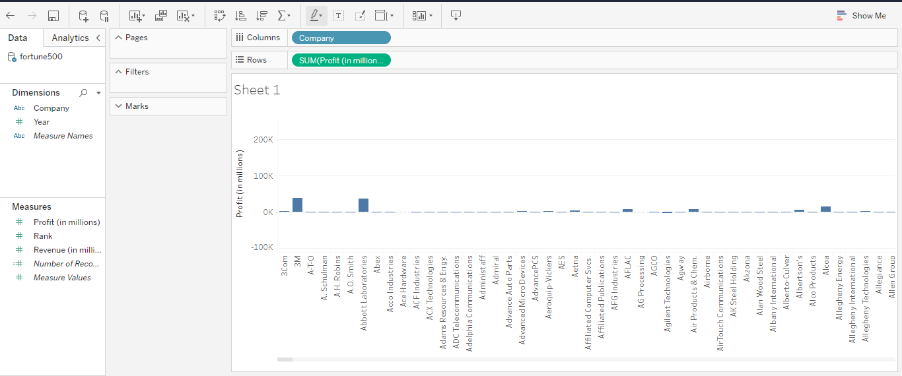Click the horizontal scrollbar thumb below chart
Image resolution: width=902 pixels, height=376 pixels.
pyautogui.click(x=285, y=360)
